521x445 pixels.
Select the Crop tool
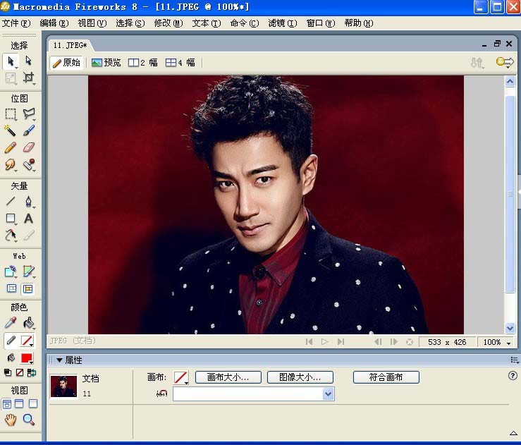pyautogui.click(x=29, y=78)
